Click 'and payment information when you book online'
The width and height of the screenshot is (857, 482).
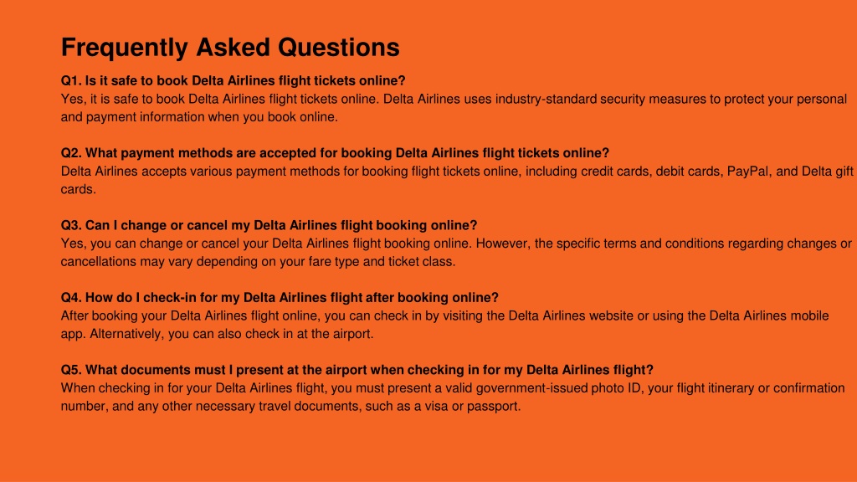(199, 117)
